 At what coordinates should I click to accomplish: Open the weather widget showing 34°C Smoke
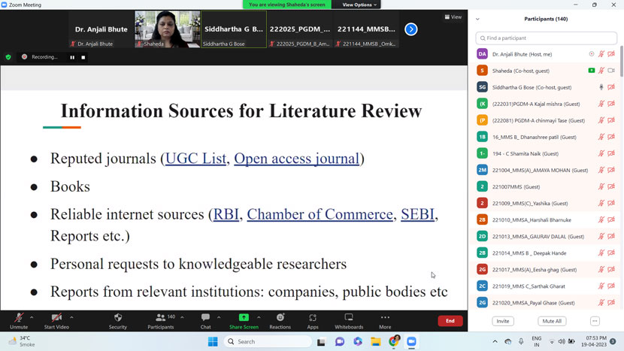coord(22,341)
